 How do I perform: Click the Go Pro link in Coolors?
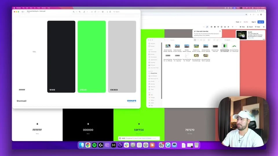click(246, 22)
